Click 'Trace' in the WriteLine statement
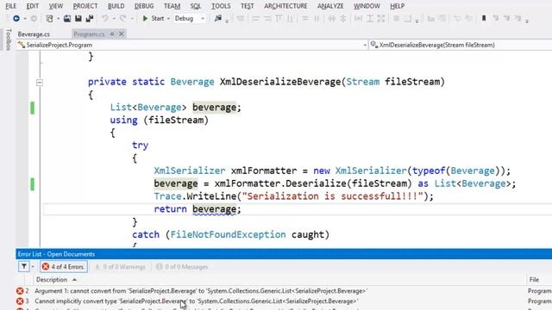This screenshot has width=552, height=310. tap(167, 196)
